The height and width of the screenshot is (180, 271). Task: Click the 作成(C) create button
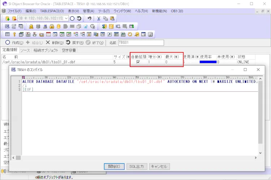coord(14,43)
